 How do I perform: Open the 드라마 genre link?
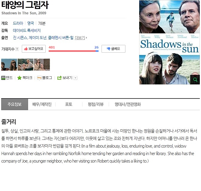[x=18, y=23]
